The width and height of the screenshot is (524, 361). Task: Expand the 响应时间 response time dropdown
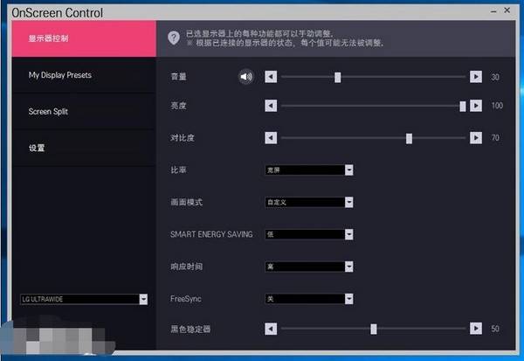point(348,266)
